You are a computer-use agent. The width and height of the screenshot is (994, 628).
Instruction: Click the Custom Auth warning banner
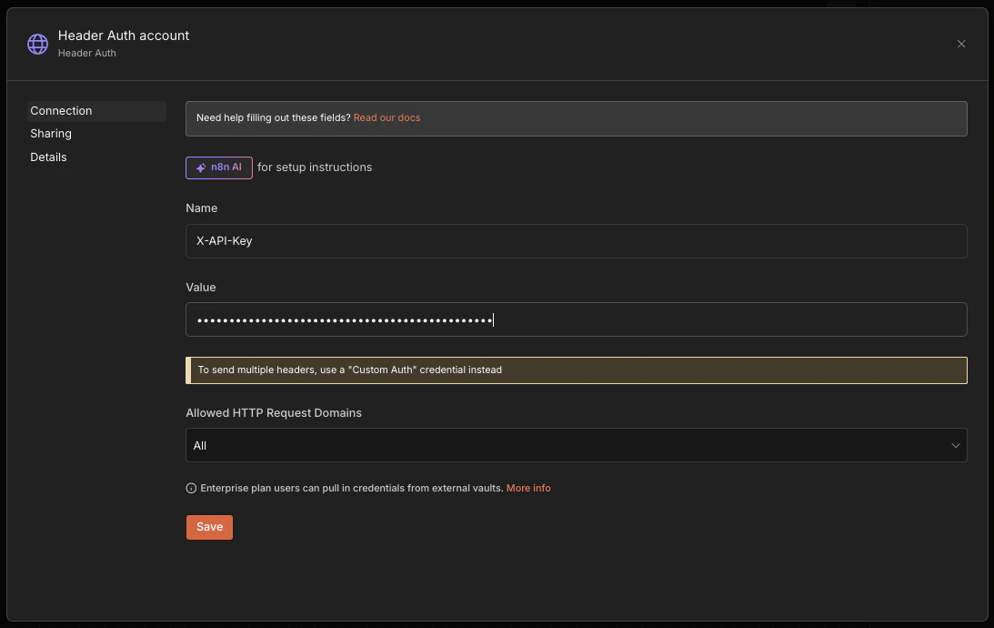(x=576, y=370)
